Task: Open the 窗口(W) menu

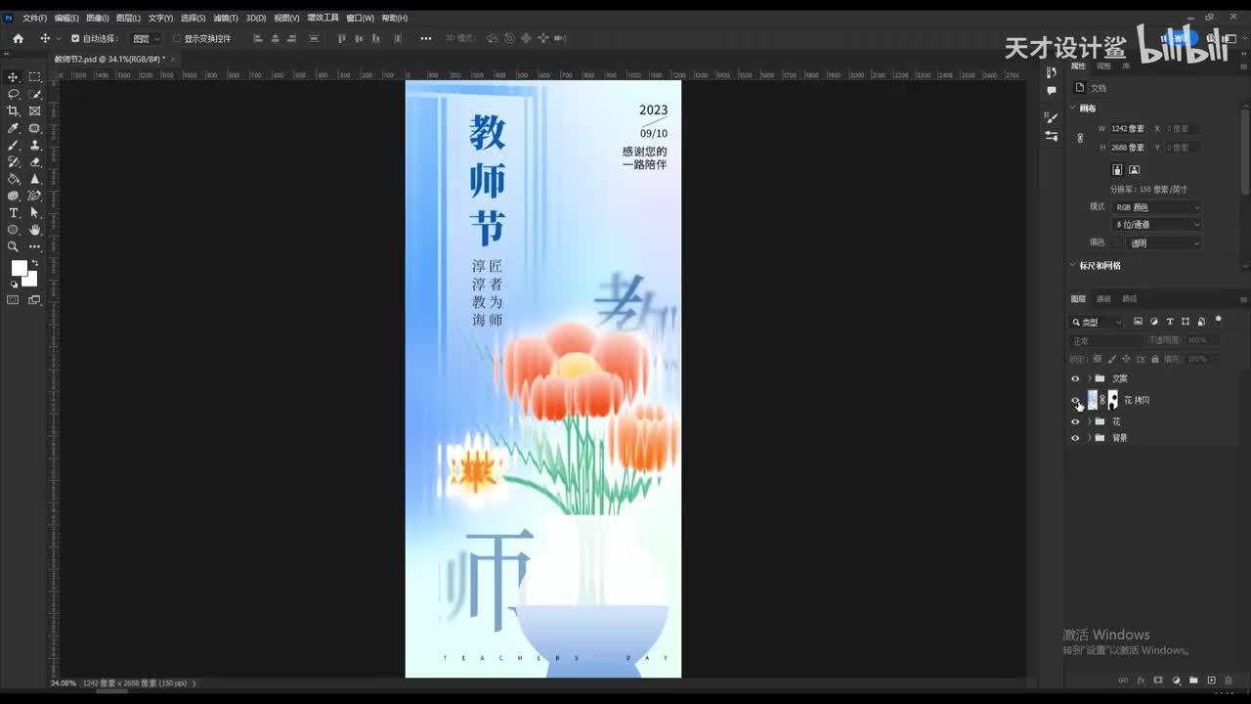Action: (x=360, y=18)
